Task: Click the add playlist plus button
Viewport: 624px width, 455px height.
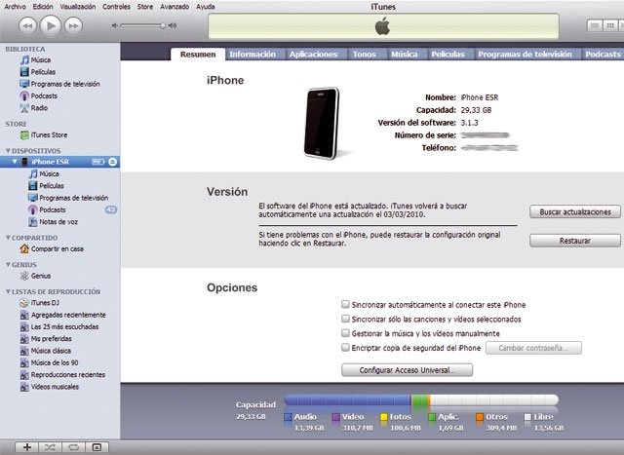Action: pyautogui.click(x=26, y=447)
